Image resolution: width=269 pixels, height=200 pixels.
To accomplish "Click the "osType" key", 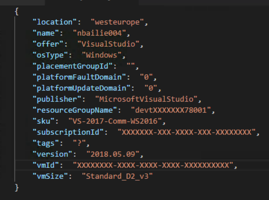I will tap(50, 55).
